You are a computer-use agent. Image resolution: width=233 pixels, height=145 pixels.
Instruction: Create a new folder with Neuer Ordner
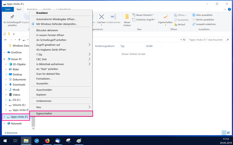(127, 20)
